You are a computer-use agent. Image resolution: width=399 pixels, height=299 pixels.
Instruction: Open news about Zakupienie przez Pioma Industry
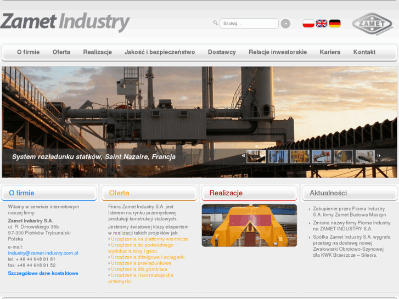click(x=350, y=212)
